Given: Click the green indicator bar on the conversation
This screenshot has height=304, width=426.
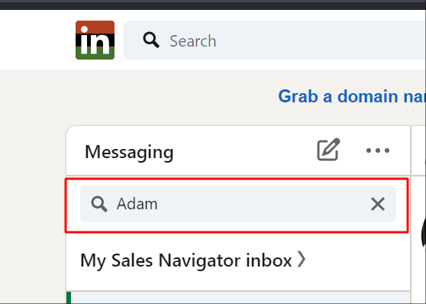Looking at the screenshot, I should coord(69,298).
